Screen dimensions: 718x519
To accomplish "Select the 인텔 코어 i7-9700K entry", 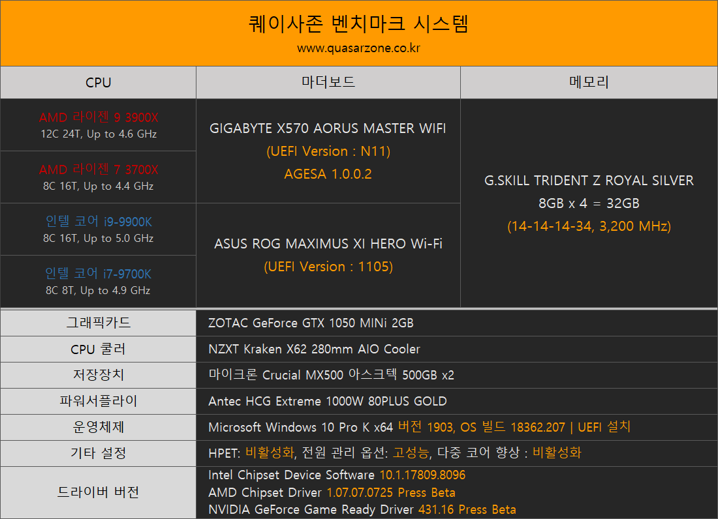I will pyautogui.click(x=99, y=273).
